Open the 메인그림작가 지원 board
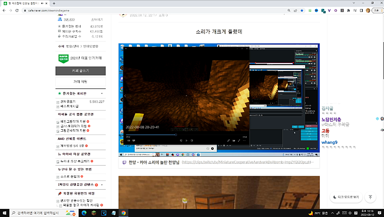 pyautogui.click(x=72, y=122)
